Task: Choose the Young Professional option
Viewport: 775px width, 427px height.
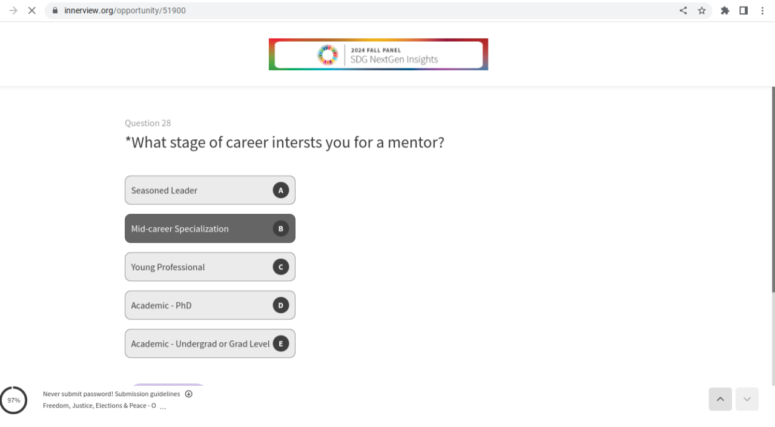Action: point(209,267)
